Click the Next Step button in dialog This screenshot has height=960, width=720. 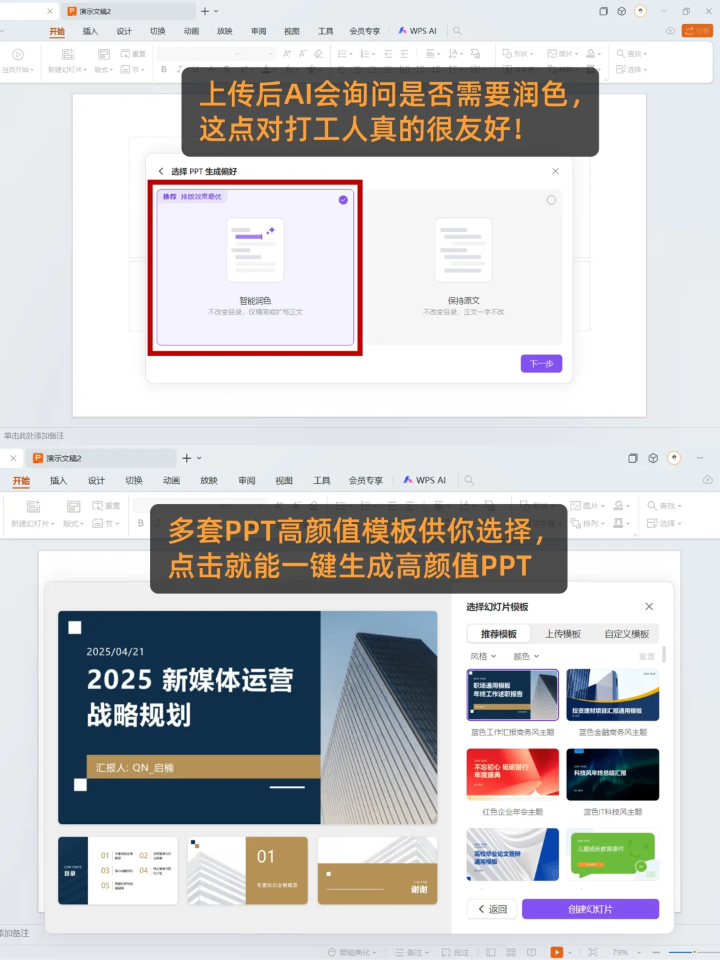coord(541,363)
